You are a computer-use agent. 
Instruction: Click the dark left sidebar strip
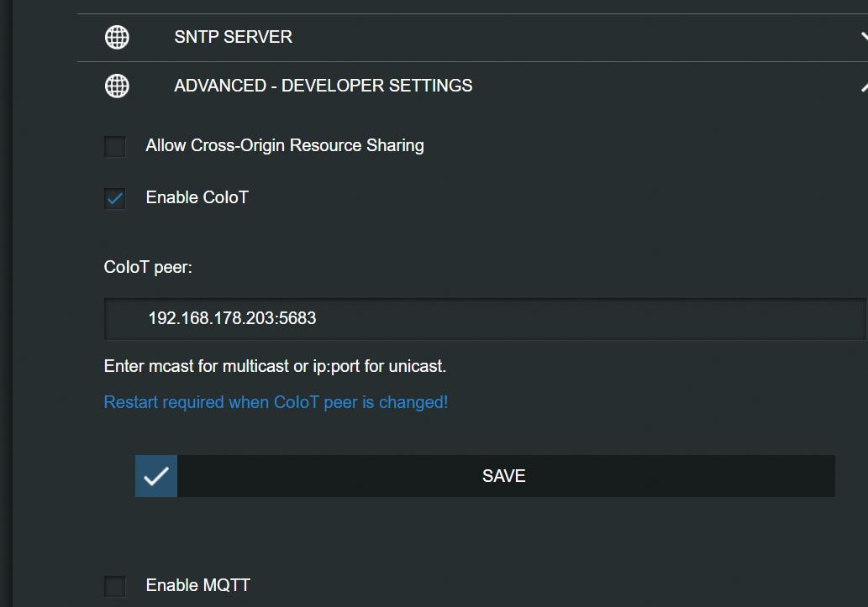pos(6,302)
